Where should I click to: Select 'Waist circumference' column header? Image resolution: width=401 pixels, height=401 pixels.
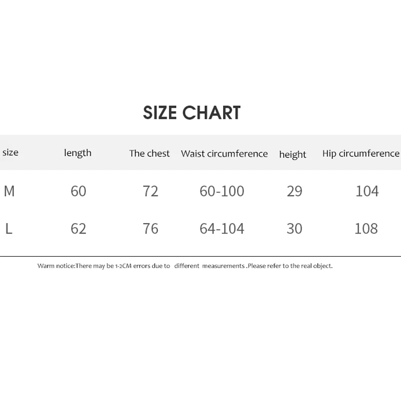(x=224, y=154)
